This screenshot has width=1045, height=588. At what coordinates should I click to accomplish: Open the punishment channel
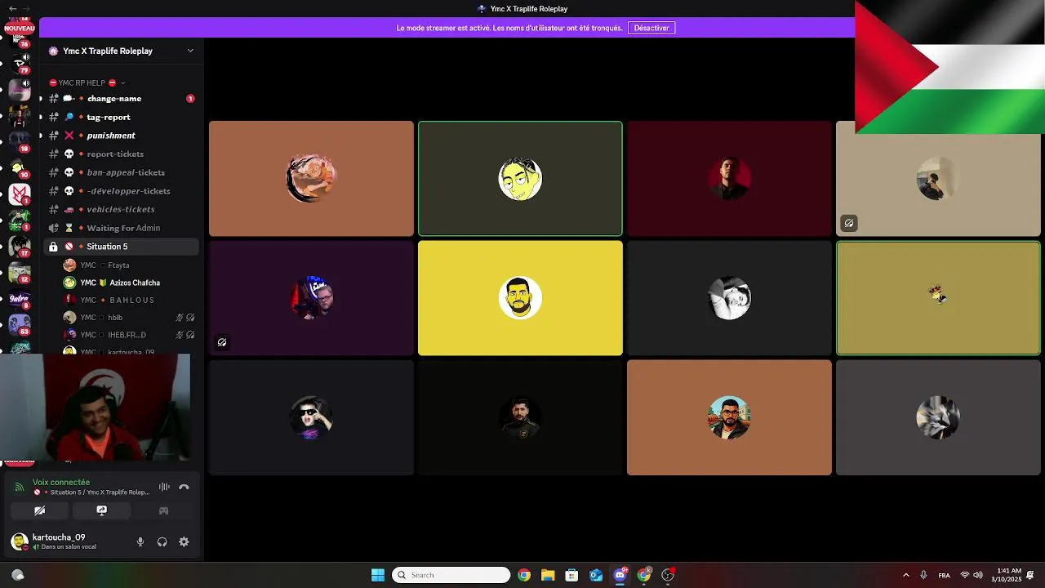coord(121,136)
